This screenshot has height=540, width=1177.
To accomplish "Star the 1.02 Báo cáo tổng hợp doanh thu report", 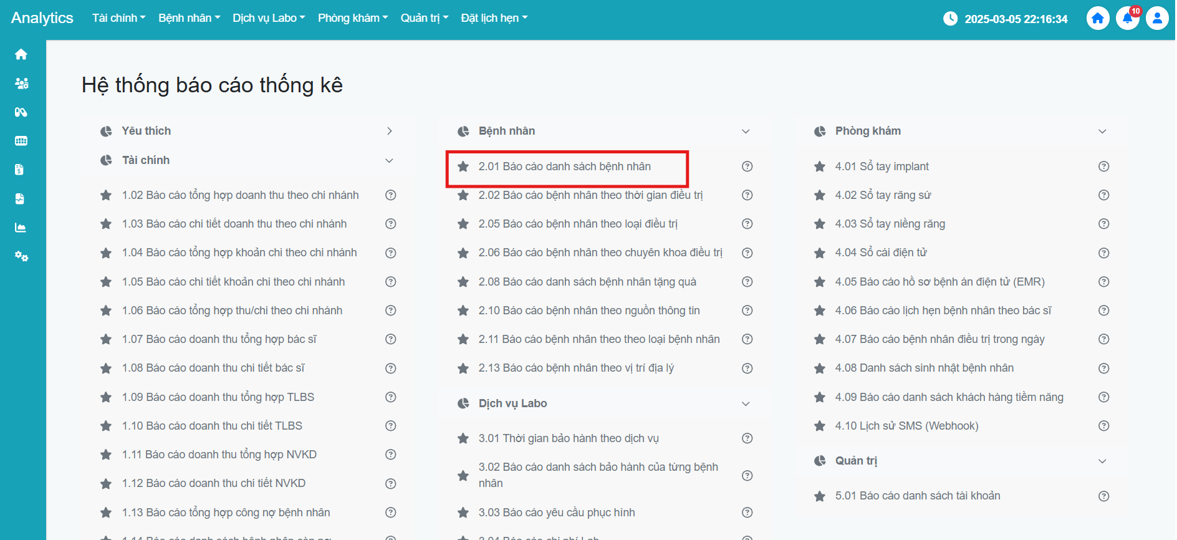I will [x=106, y=195].
